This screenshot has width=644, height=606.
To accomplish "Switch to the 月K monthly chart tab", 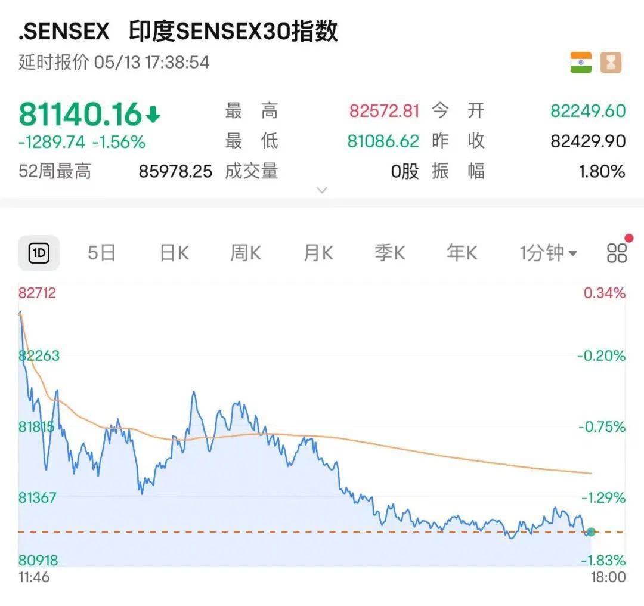I will (317, 252).
